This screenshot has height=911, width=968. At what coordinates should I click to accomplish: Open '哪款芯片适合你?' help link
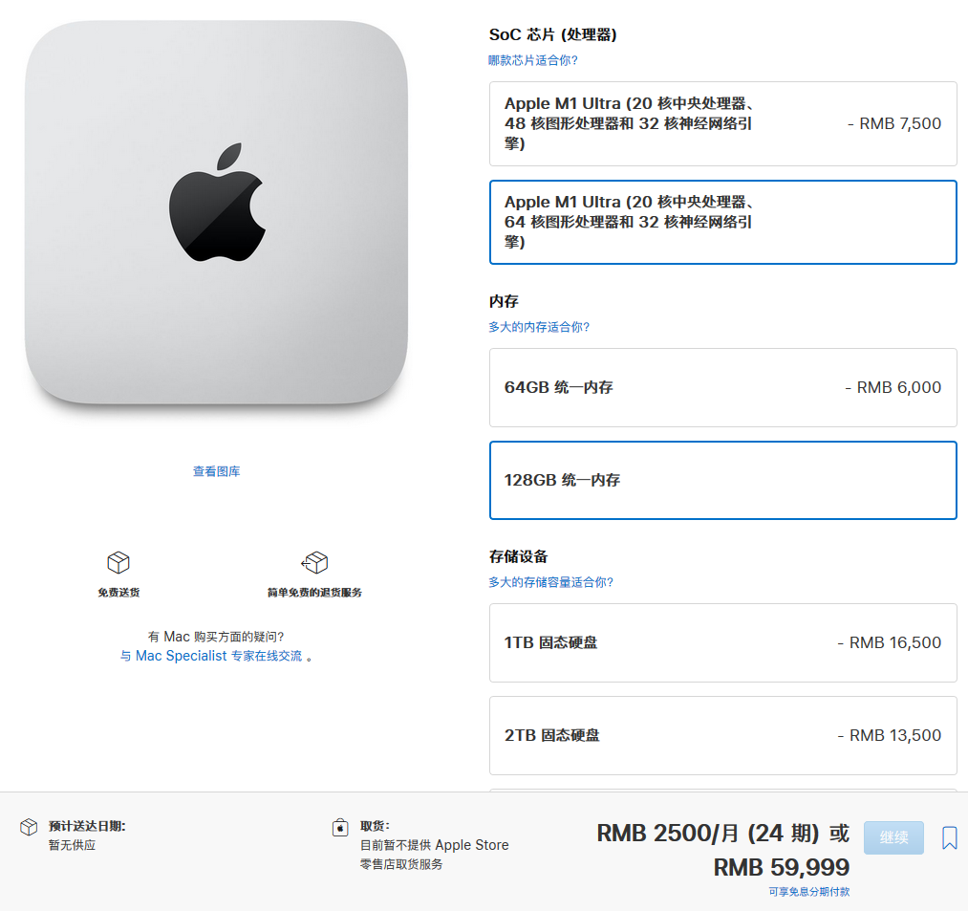click(533, 60)
